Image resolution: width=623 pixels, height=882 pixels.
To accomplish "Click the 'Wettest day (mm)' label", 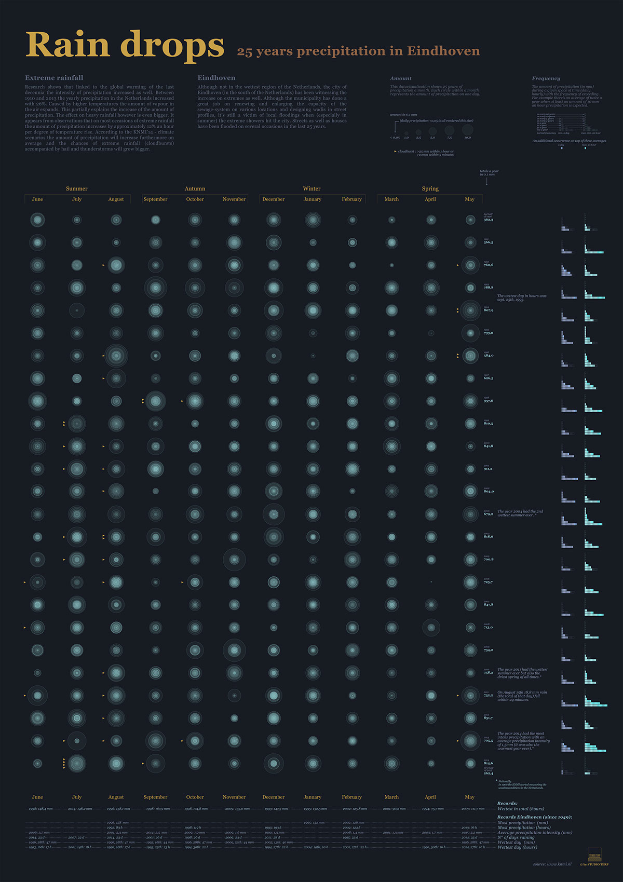I will (516, 843).
